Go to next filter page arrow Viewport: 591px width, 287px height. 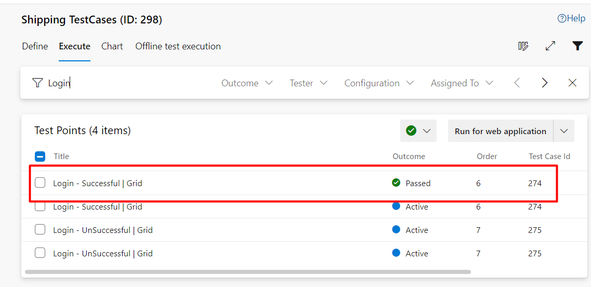click(x=545, y=83)
